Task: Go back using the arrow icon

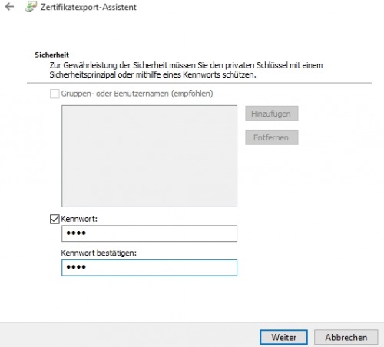Action: [x=9, y=7]
